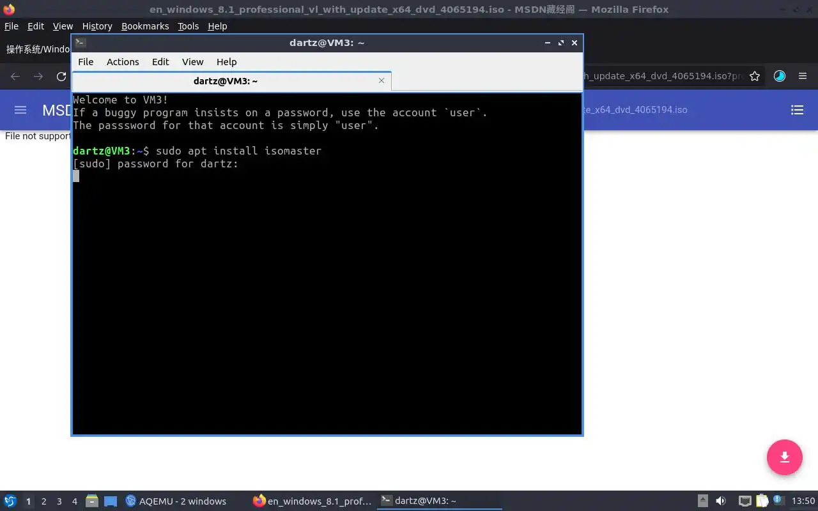Switch to workspace 3
Viewport: 818px width, 511px height.
(59, 501)
